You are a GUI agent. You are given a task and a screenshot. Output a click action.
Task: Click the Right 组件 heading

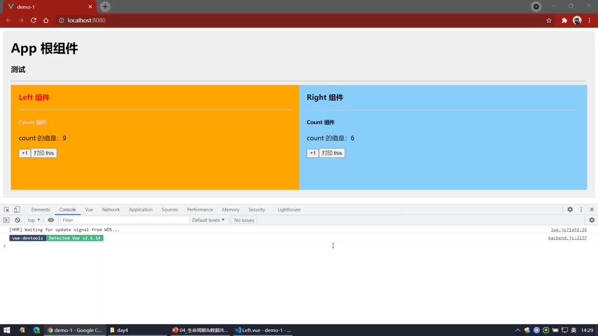click(325, 98)
